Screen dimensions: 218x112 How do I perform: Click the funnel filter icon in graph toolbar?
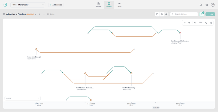coord(189,23)
